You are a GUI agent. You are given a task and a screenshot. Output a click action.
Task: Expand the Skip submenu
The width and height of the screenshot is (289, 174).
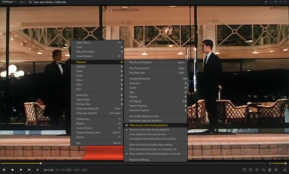click(156, 92)
